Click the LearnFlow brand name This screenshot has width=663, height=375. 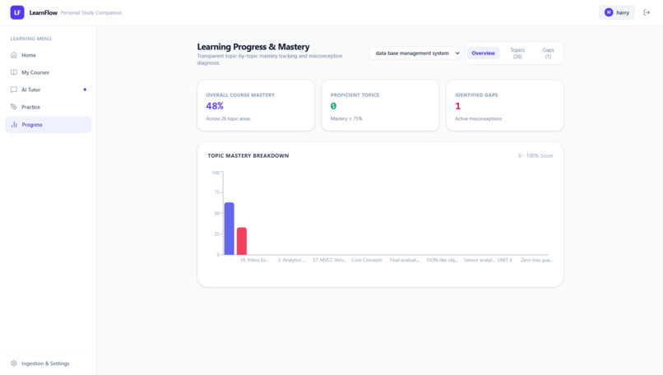pos(43,12)
